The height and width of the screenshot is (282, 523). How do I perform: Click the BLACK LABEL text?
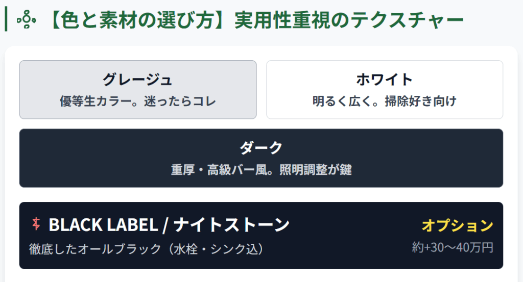point(104,224)
